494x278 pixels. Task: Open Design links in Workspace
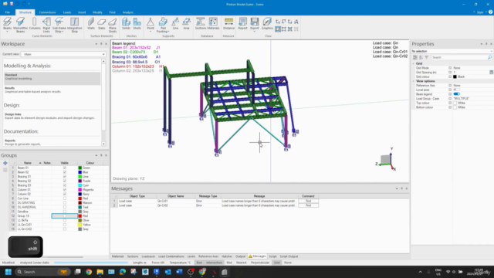click(x=52, y=116)
